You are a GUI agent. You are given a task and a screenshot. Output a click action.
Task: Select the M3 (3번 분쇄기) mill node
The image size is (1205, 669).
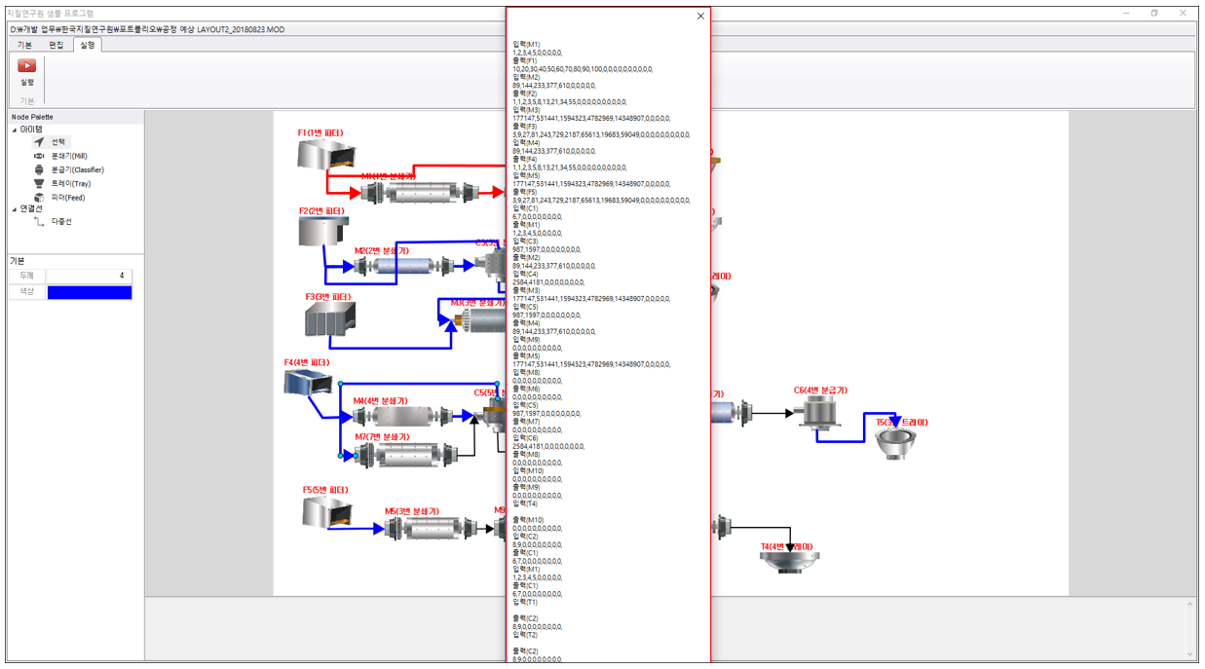point(477,321)
